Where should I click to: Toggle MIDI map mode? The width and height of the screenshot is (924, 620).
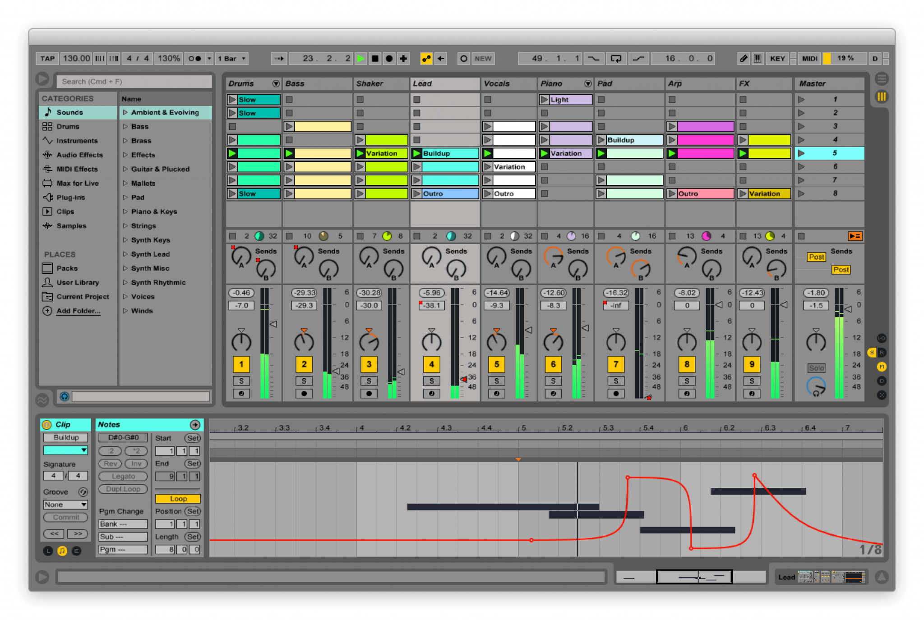click(x=809, y=58)
